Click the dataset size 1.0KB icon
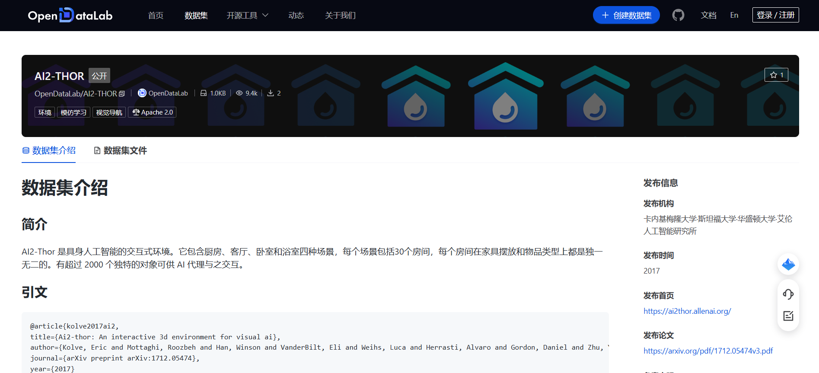This screenshot has width=819, height=373. pyautogui.click(x=203, y=93)
